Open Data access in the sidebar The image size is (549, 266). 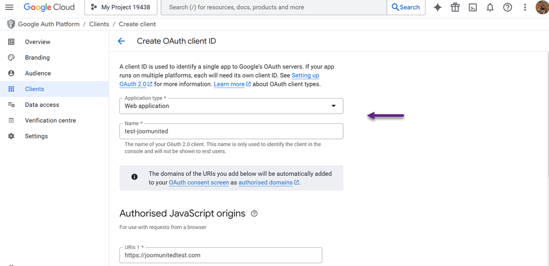(x=54, y=105)
